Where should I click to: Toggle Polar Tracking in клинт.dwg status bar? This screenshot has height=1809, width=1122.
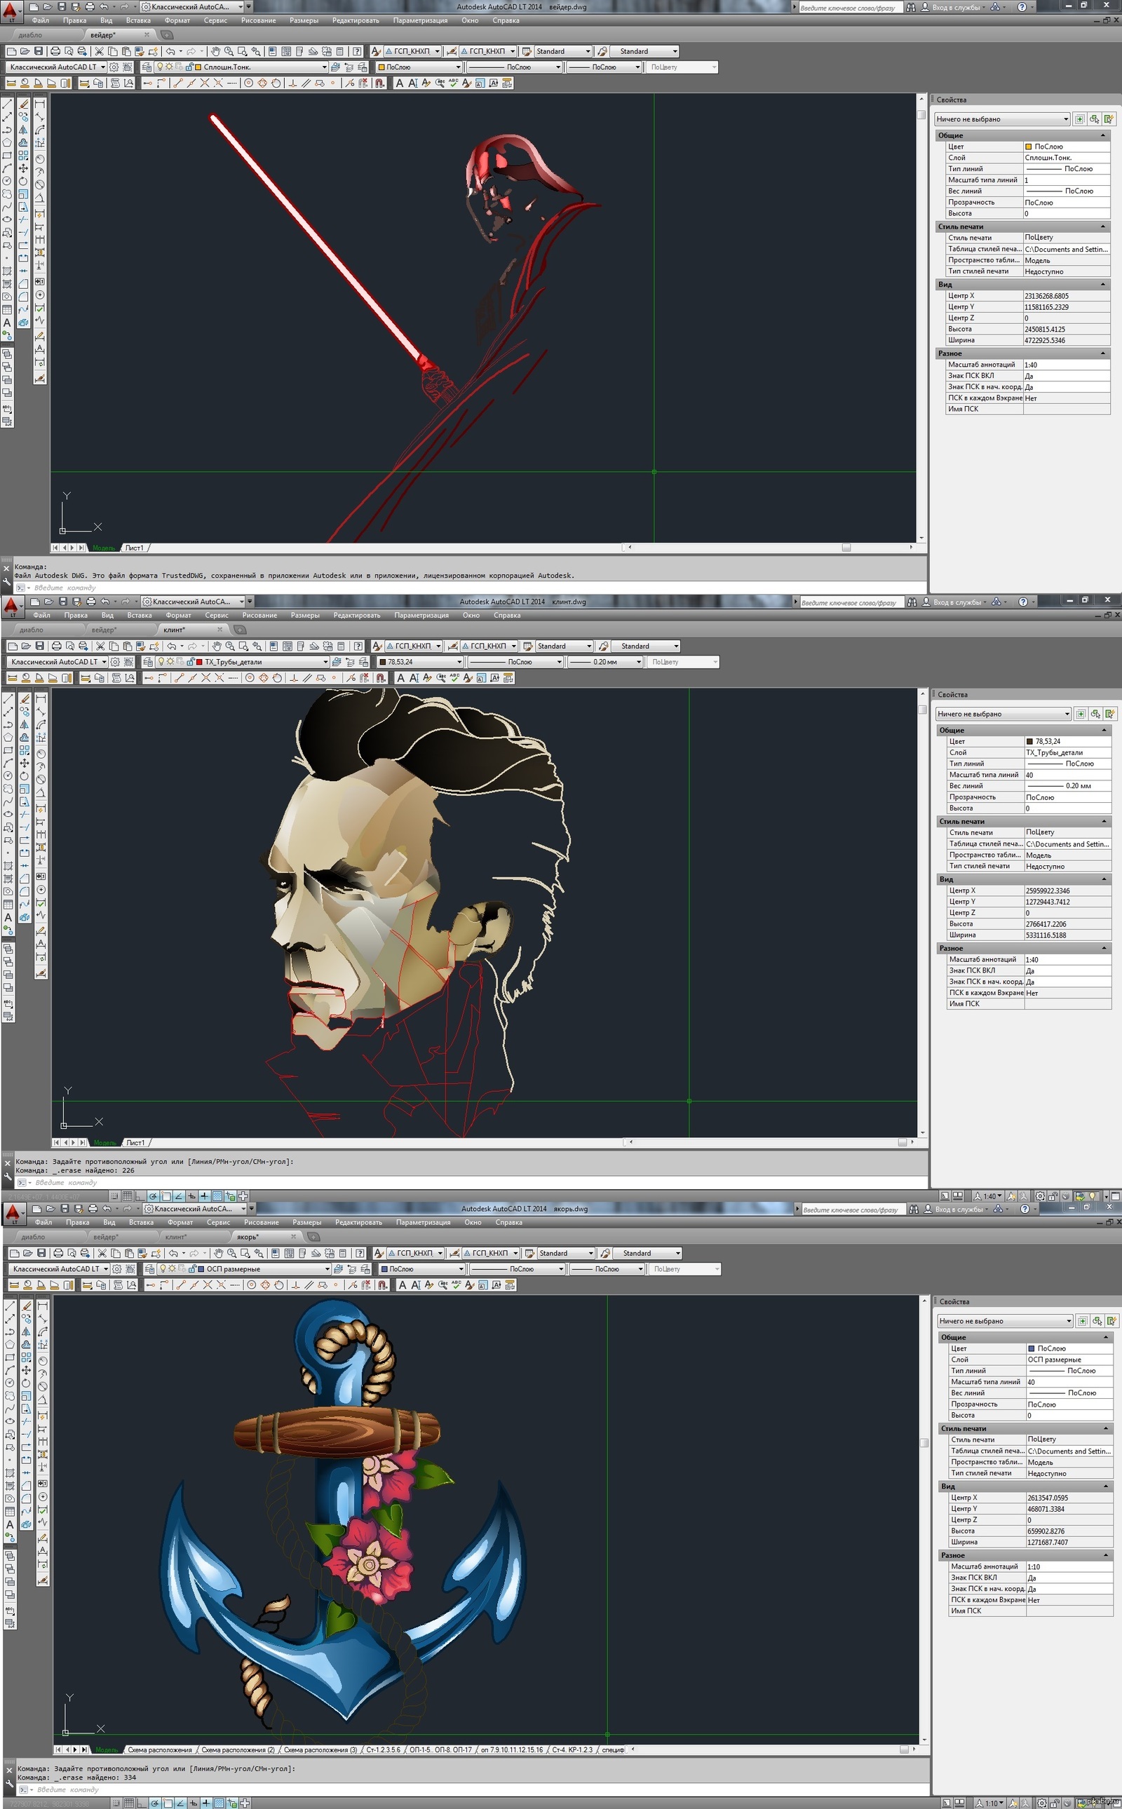pyautogui.click(x=152, y=1195)
